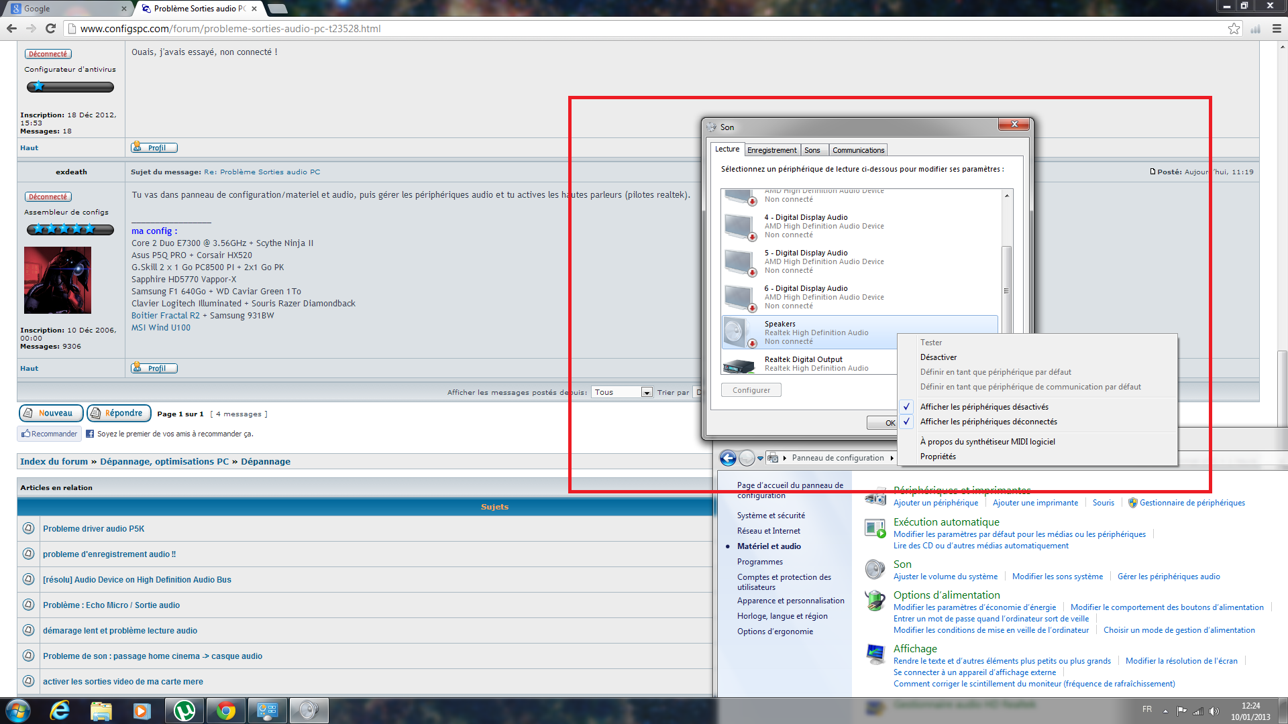Click the Répondre button
Image resolution: width=1288 pixels, height=724 pixels.
pos(119,413)
